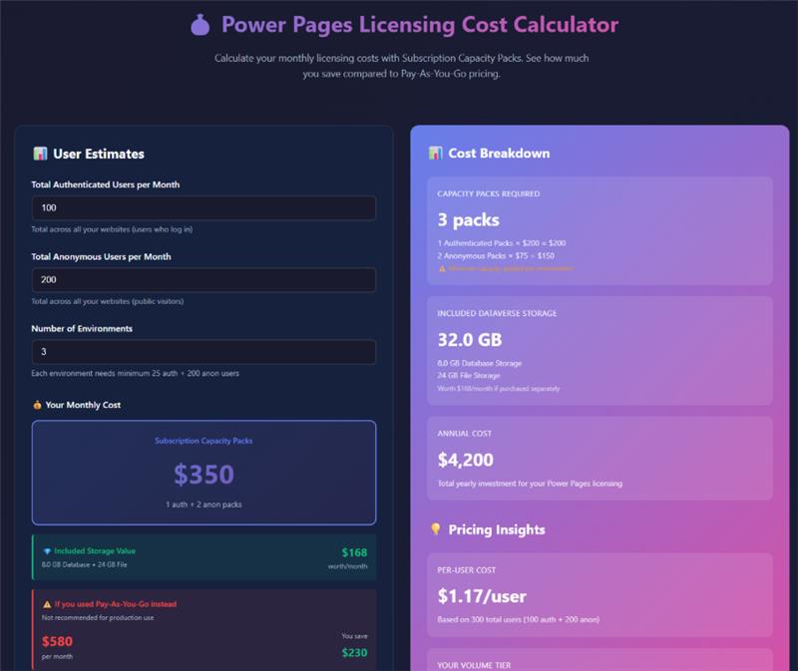Click the chart icon beside Cost Breakdown
This screenshot has width=798, height=671.
point(435,153)
